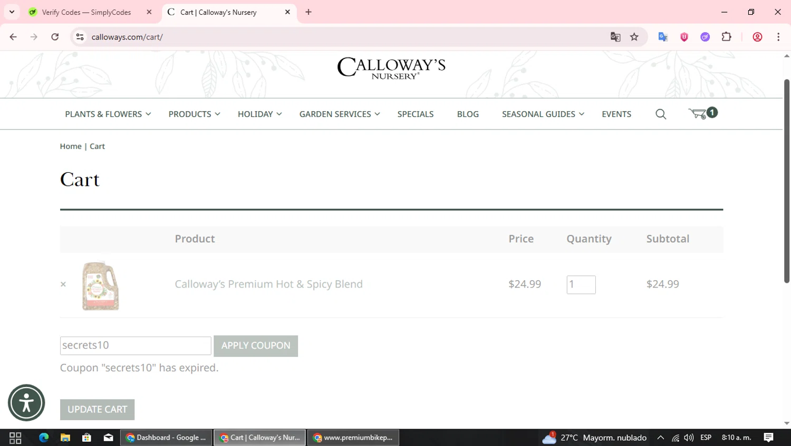Click the address bar URL
The width and height of the screenshot is (791, 446).
click(127, 37)
